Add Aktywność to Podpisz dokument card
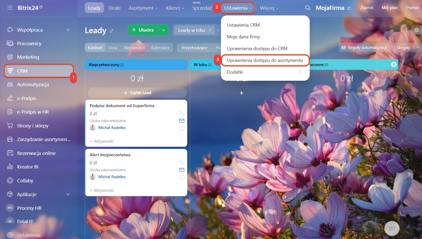Viewport: 422px width, 239px height. (x=102, y=141)
